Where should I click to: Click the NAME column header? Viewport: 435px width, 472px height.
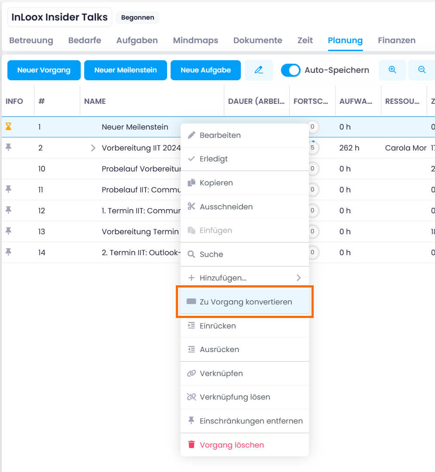pyautogui.click(x=152, y=101)
